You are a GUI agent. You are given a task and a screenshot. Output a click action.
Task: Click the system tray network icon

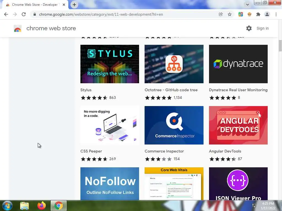click(254, 206)
